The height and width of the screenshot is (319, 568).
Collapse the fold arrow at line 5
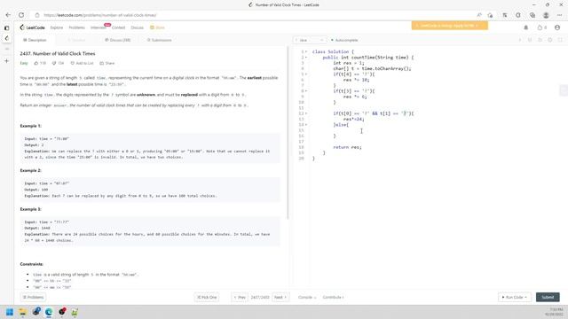[306, 74]
